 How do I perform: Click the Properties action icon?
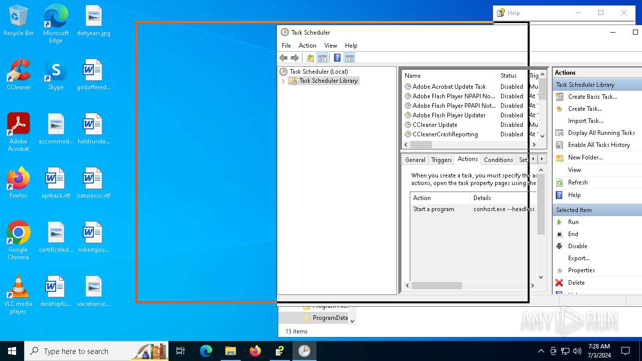point(559,270)
